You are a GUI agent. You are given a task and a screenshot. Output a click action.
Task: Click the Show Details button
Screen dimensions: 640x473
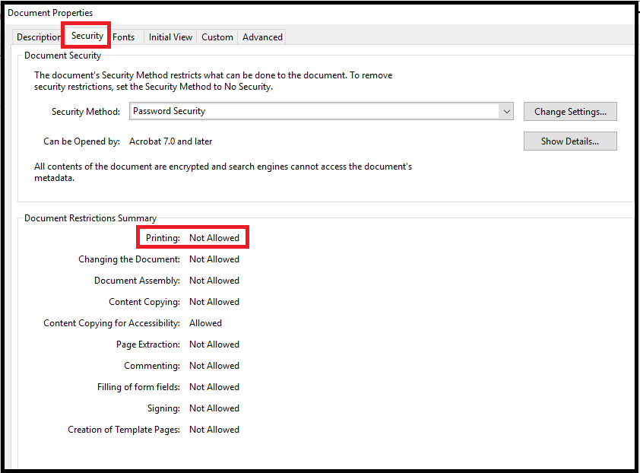(x=570, y=141)
